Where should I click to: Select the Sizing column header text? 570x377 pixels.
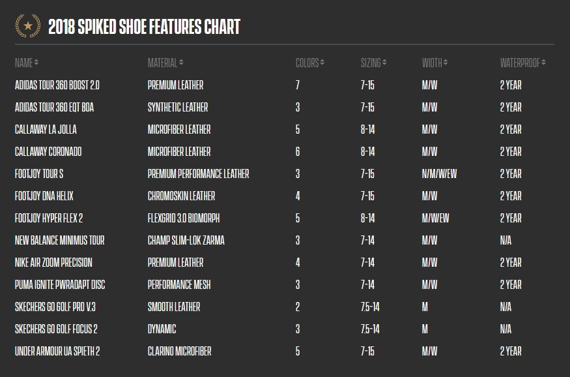pyautogui.click(x=371, y=63)
